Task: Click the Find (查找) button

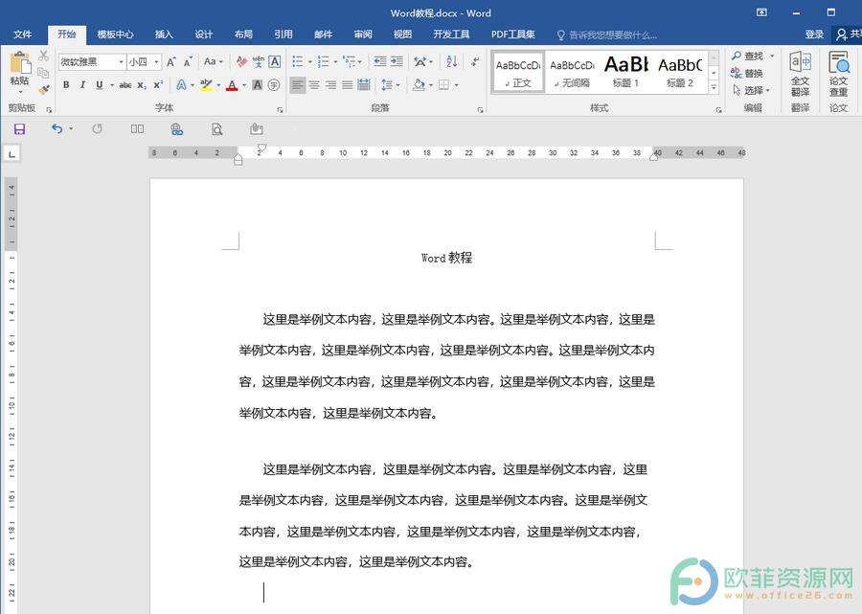Action: click(747, 56)
